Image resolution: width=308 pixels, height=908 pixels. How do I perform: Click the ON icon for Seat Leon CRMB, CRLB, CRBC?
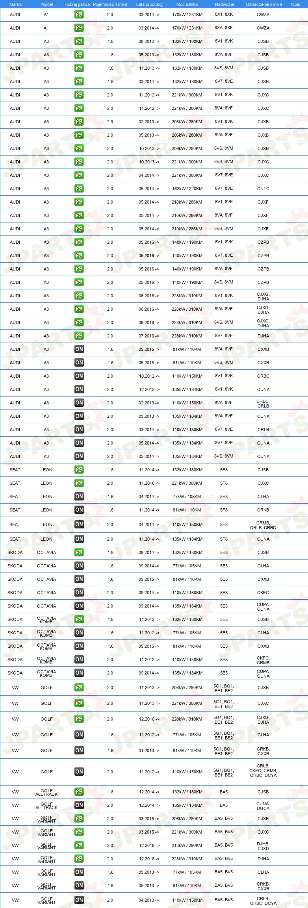[79, 524]
